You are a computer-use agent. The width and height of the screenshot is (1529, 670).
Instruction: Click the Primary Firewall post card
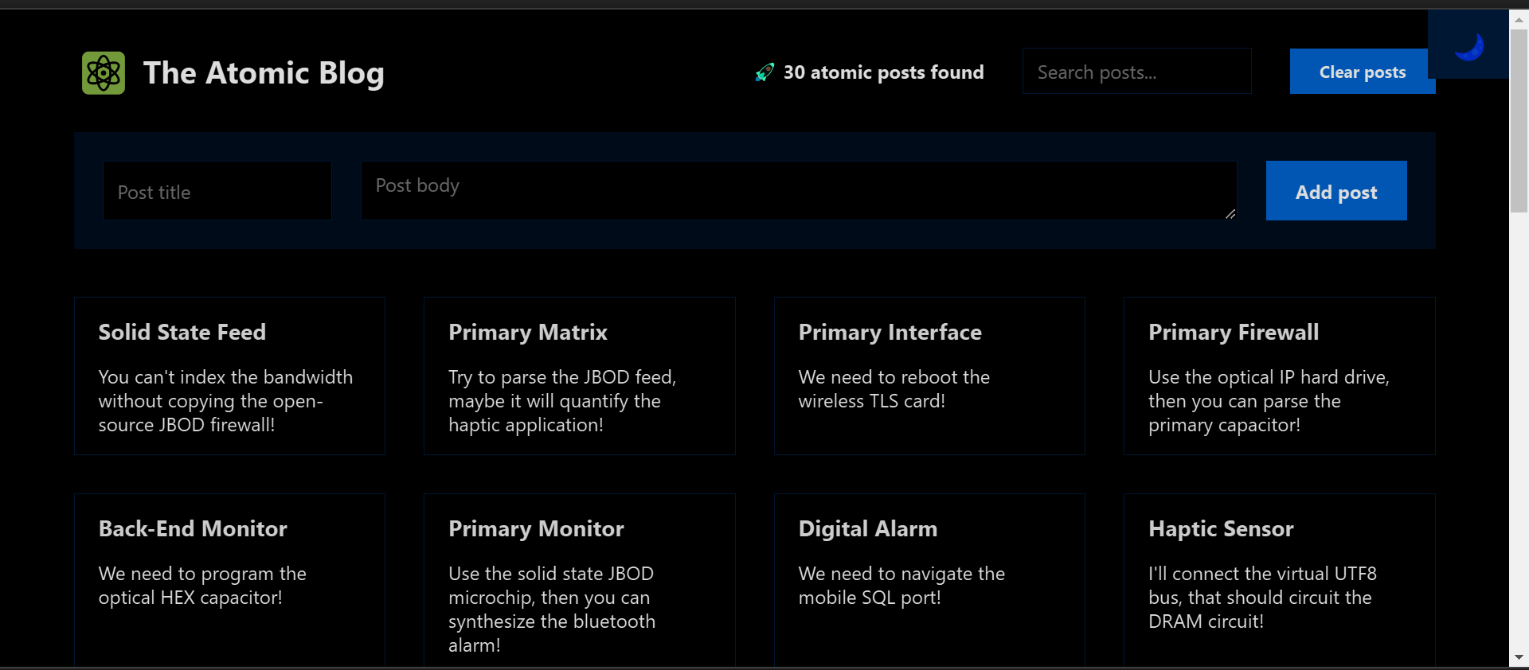coord(1279,376)
